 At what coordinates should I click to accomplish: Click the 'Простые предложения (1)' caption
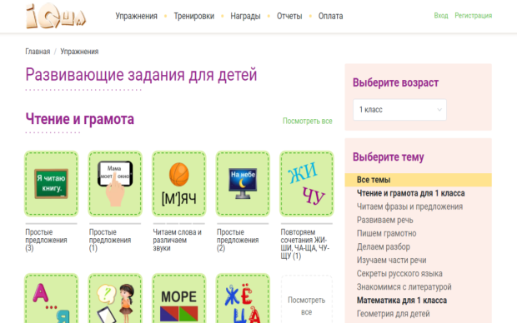(x=110, y=240)
